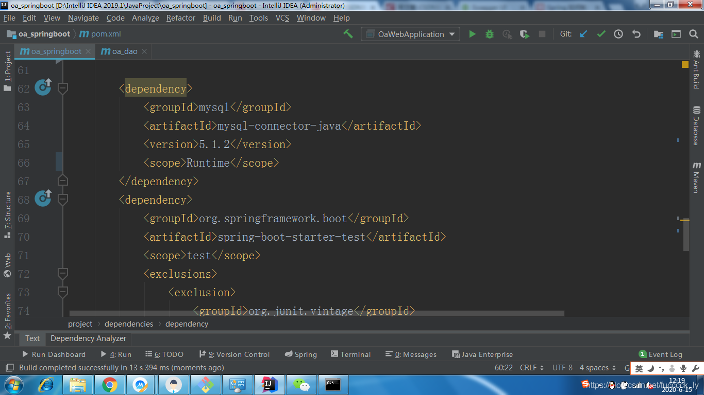Open the Terminal tool window
The width and height of the screenshot is (704, 395).
click(351, 354)
